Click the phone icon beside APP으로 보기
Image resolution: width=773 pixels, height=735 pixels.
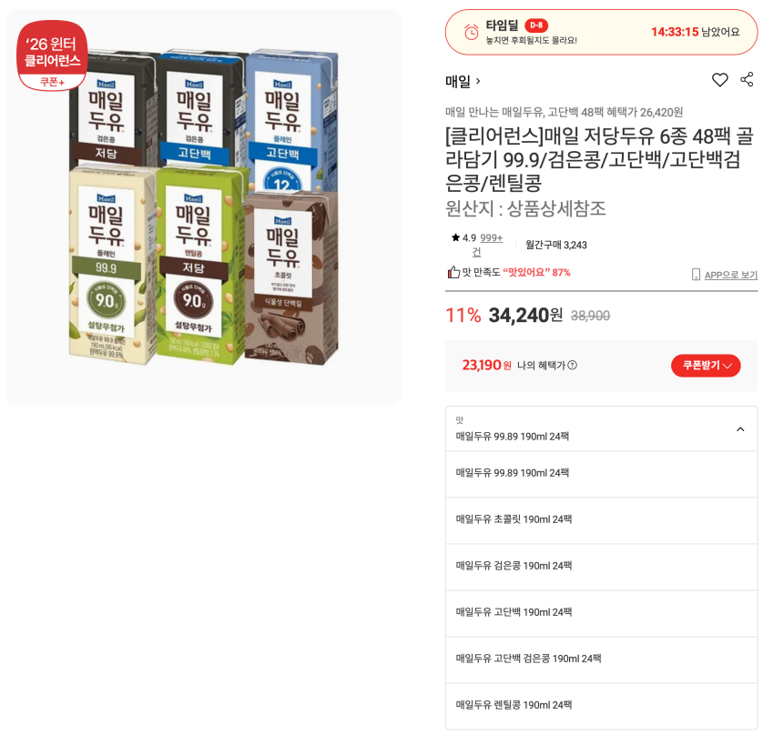click(x=696, y=275)
